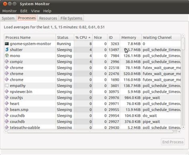Open the Monitor menu
This screenshot has height=155, width=189.
(9, 11)
